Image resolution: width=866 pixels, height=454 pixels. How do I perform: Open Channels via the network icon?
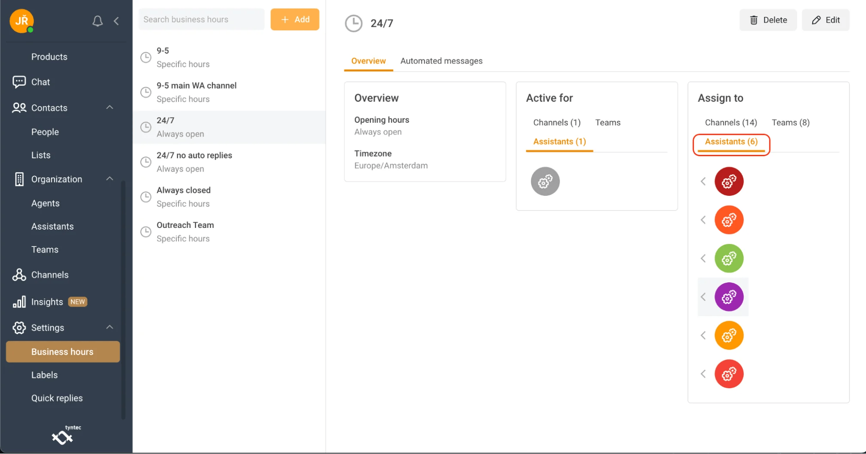pyautogui.click(x=19, y=275)
